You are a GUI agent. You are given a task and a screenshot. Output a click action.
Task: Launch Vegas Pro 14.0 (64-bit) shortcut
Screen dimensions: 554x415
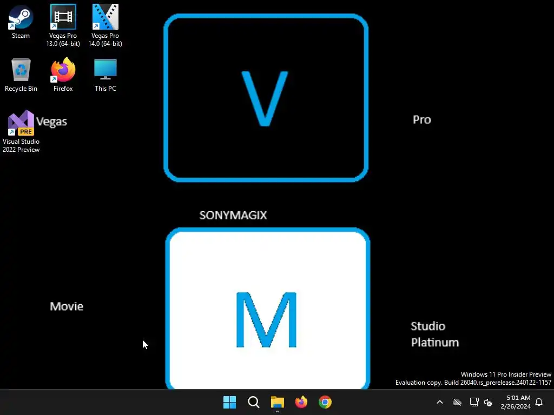point(105,25)
